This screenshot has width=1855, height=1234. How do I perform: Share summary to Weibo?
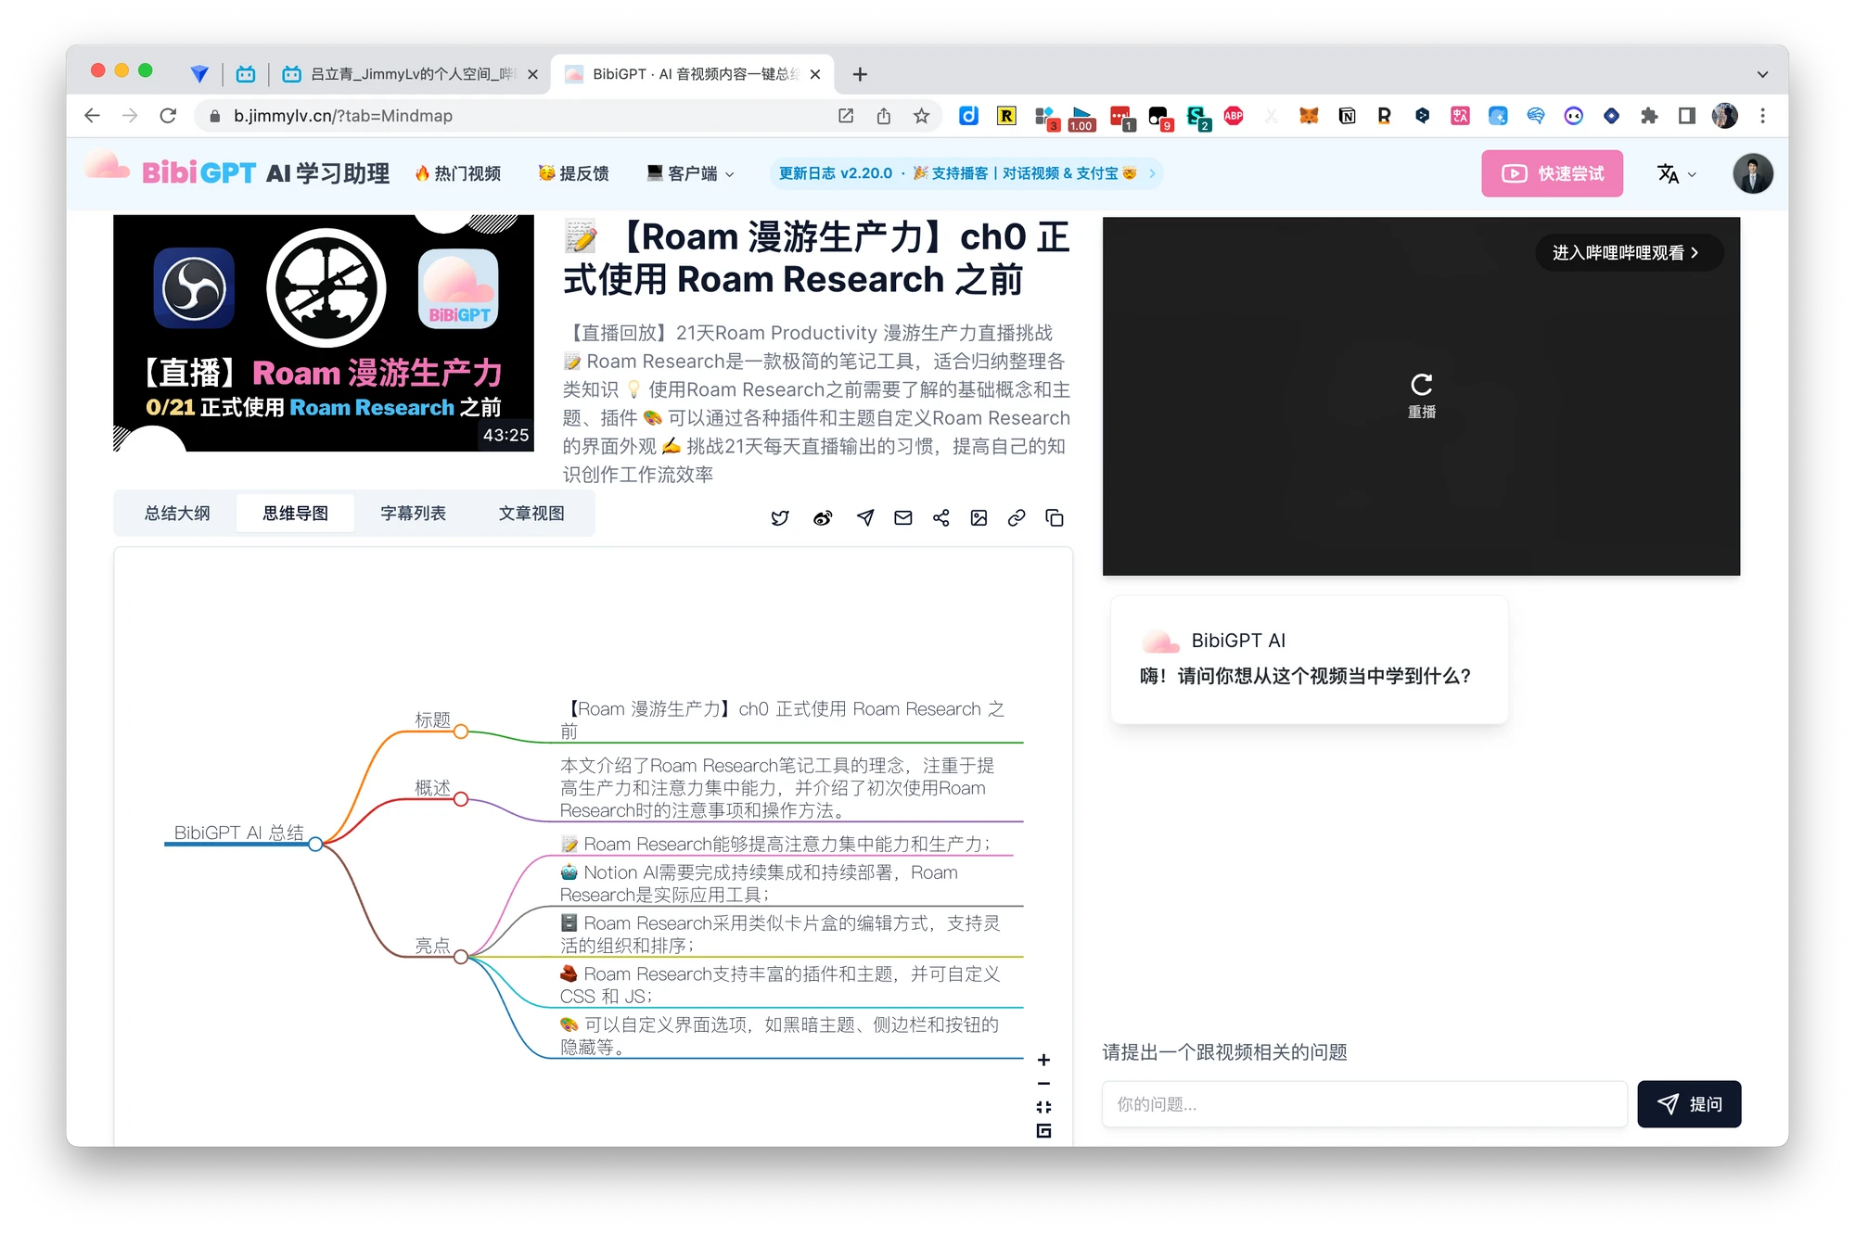point(823,518)
